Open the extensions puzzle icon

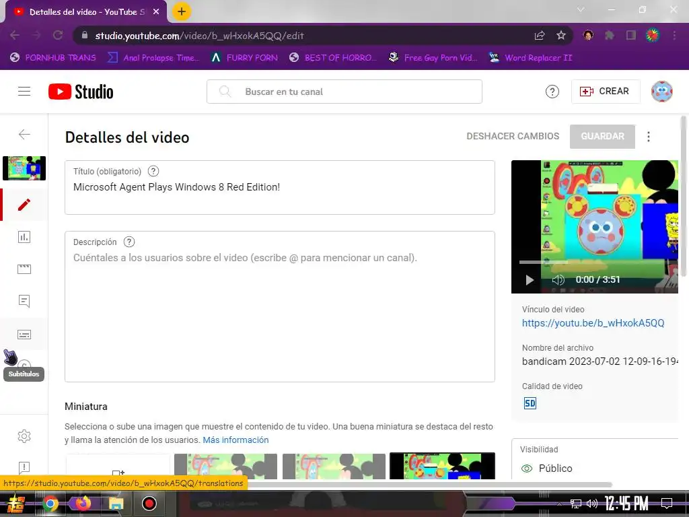pos(610,35)
